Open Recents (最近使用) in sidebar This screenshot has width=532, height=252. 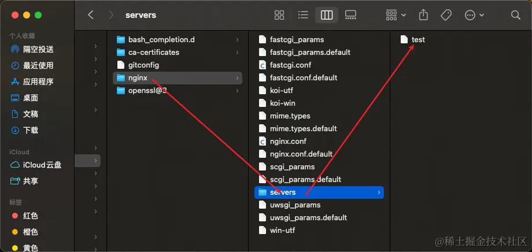coord(32,65)
